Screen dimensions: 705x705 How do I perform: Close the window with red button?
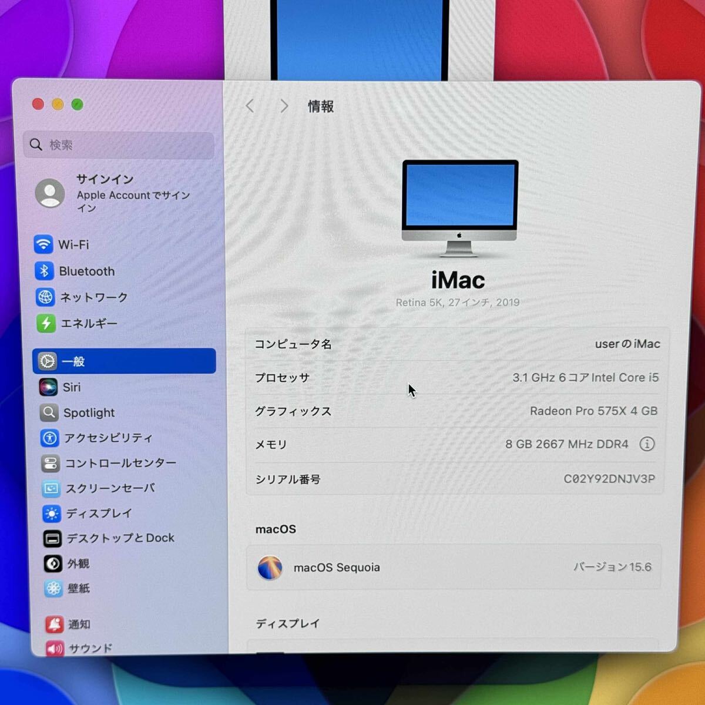point(38,104)
